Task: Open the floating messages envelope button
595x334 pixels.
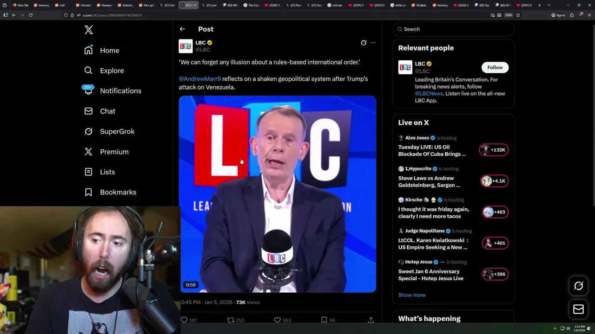Action: (x=578, y=309)
